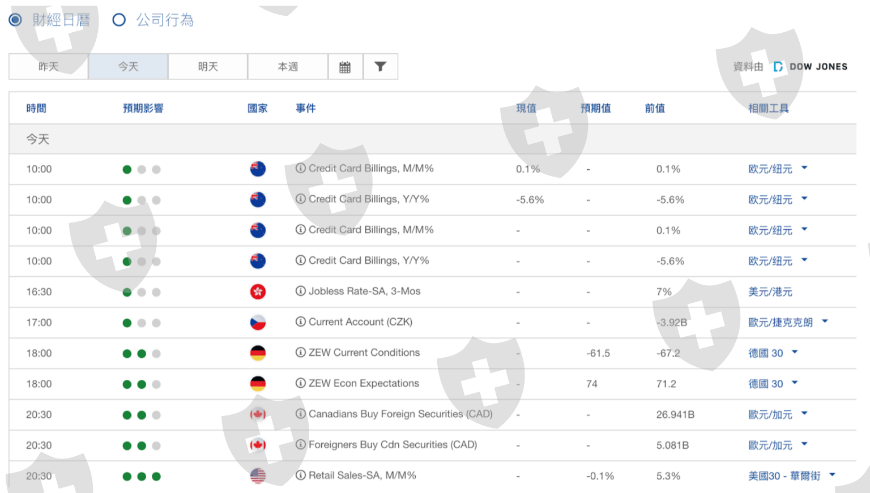The height and width of the screenshot is (493, 870).
Task: Click the Czech flag icon
Action: click(258, 323)
